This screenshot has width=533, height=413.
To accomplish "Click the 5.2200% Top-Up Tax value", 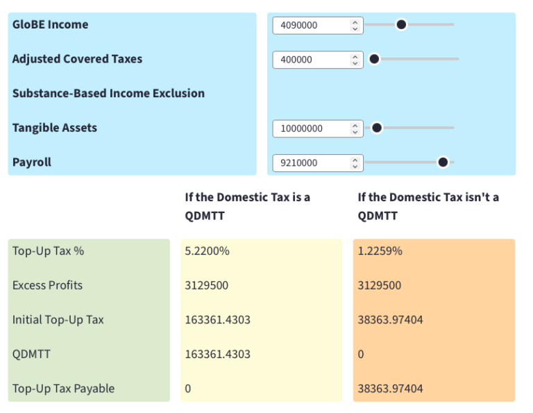I will [207, 251].
